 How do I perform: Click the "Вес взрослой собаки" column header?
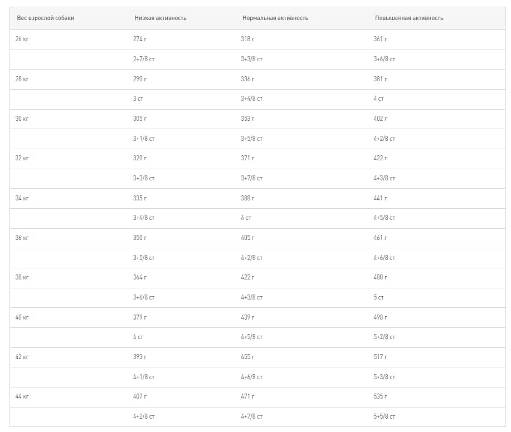point(46,18)
